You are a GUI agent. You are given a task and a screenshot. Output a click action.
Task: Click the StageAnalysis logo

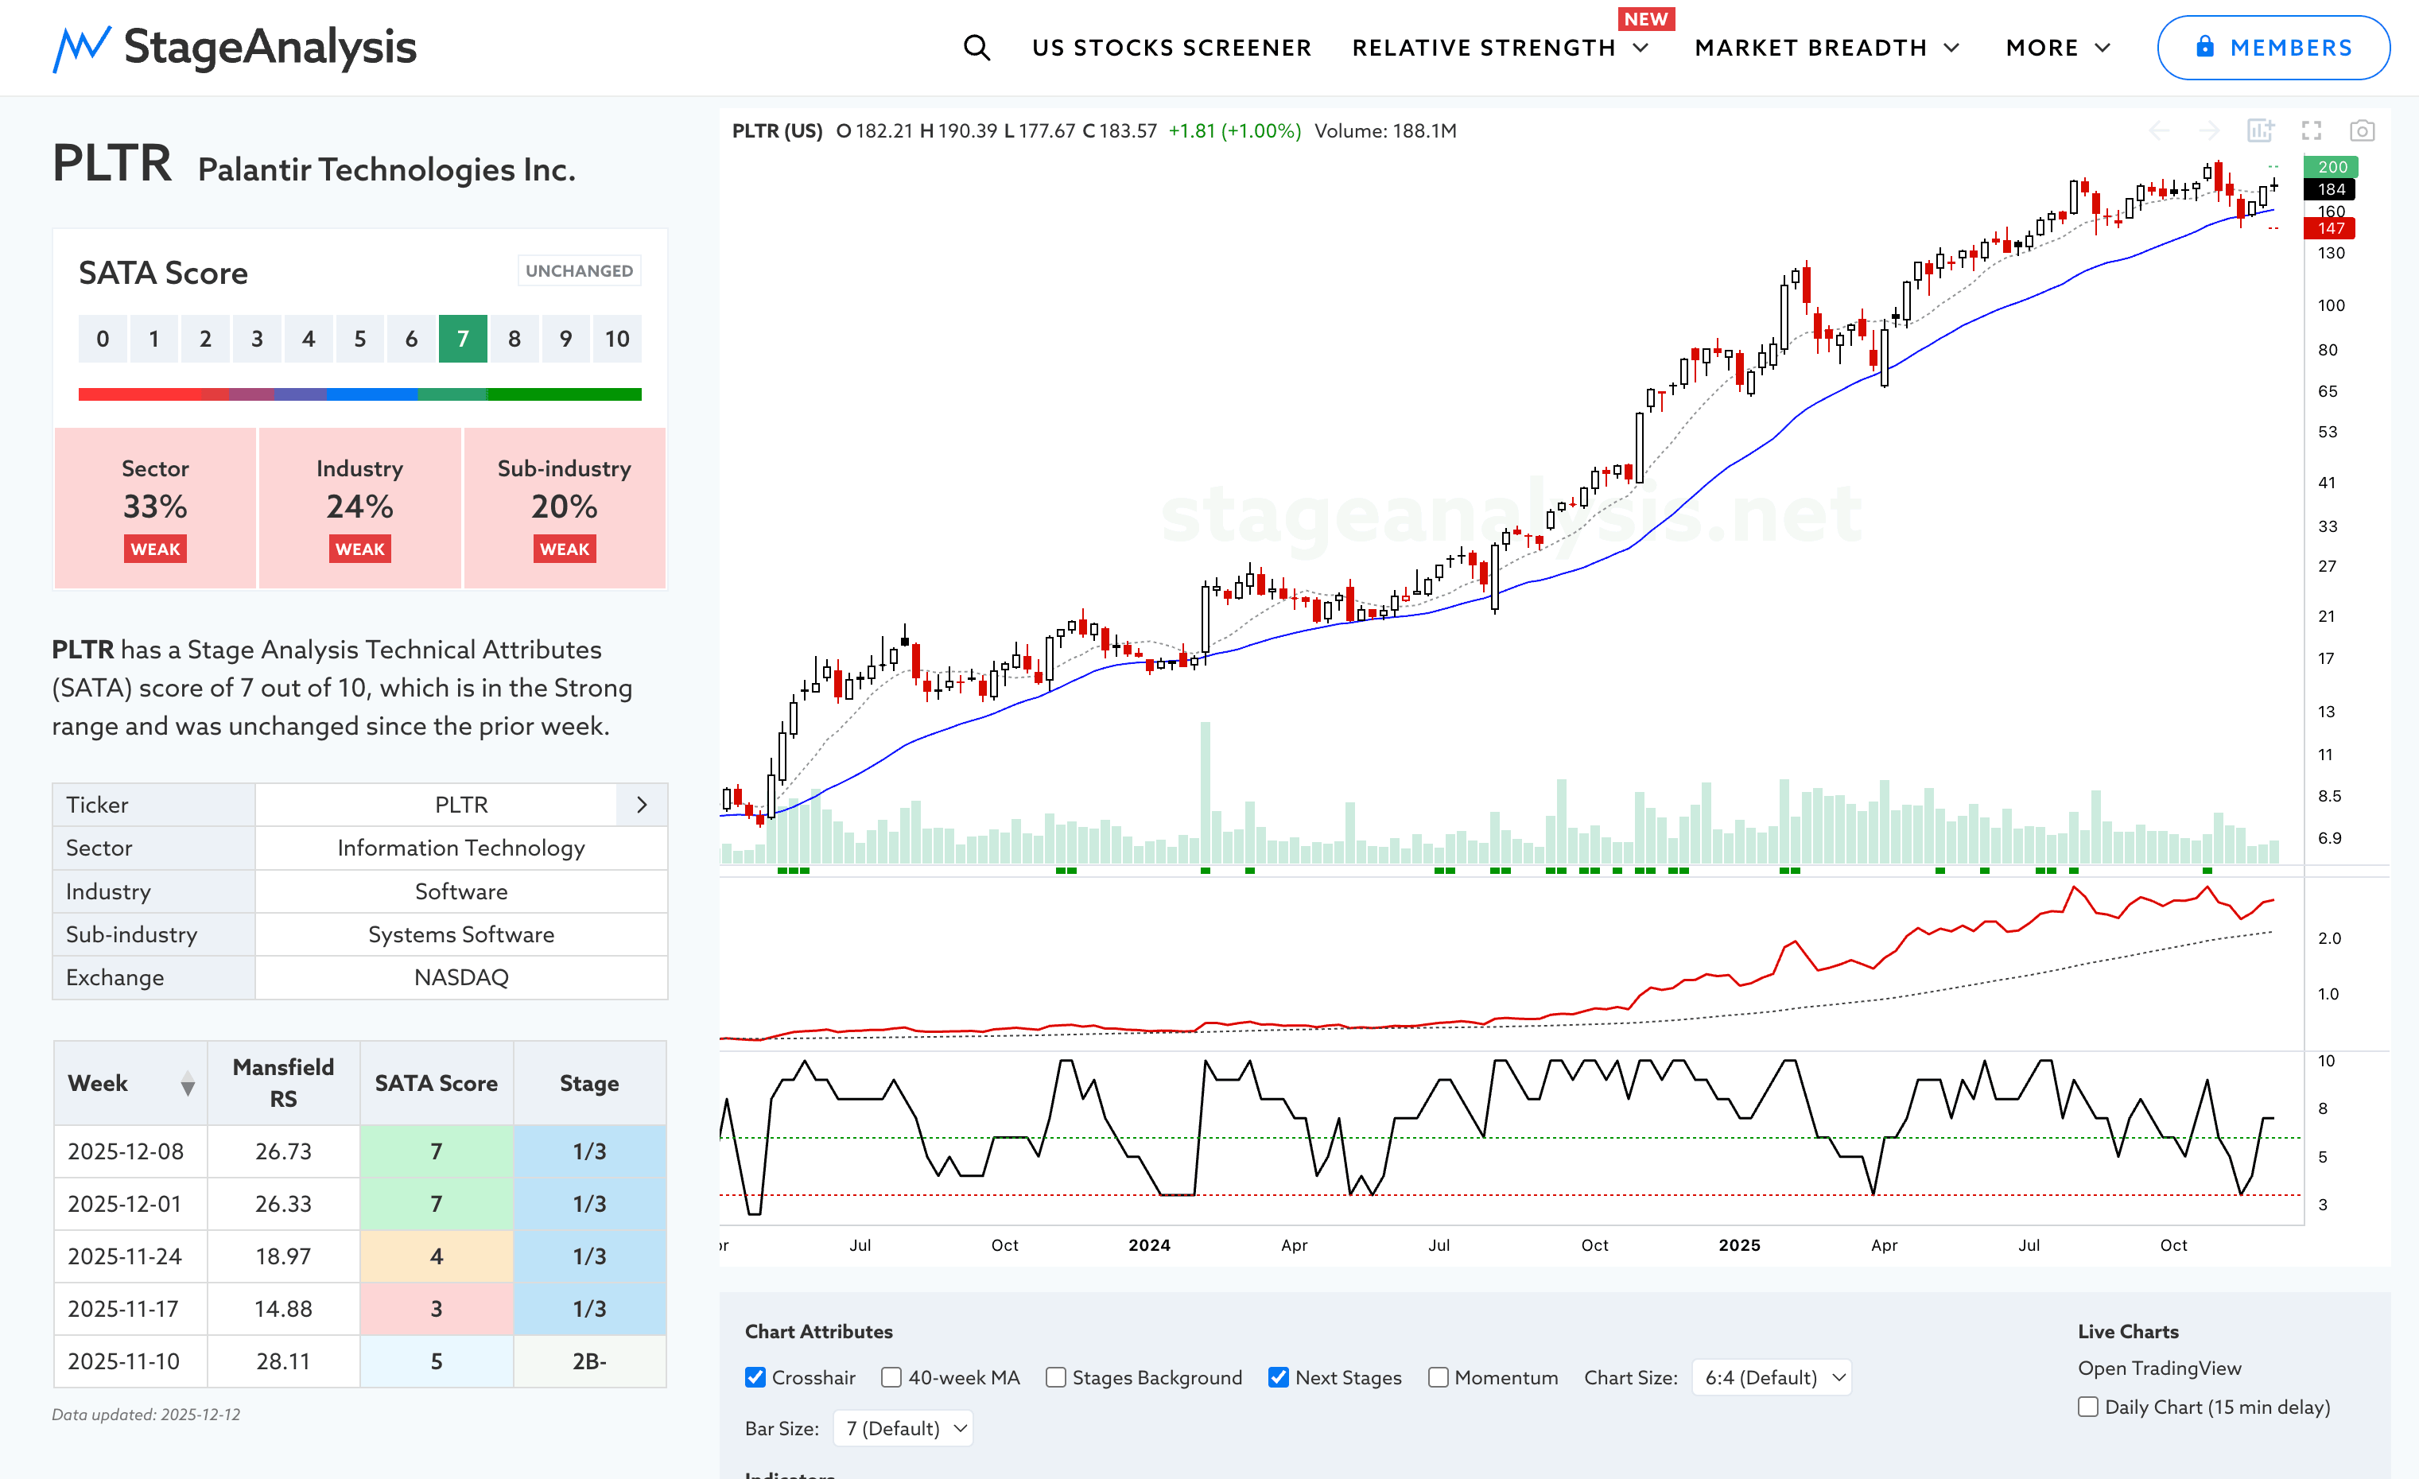tap(235, 47)
